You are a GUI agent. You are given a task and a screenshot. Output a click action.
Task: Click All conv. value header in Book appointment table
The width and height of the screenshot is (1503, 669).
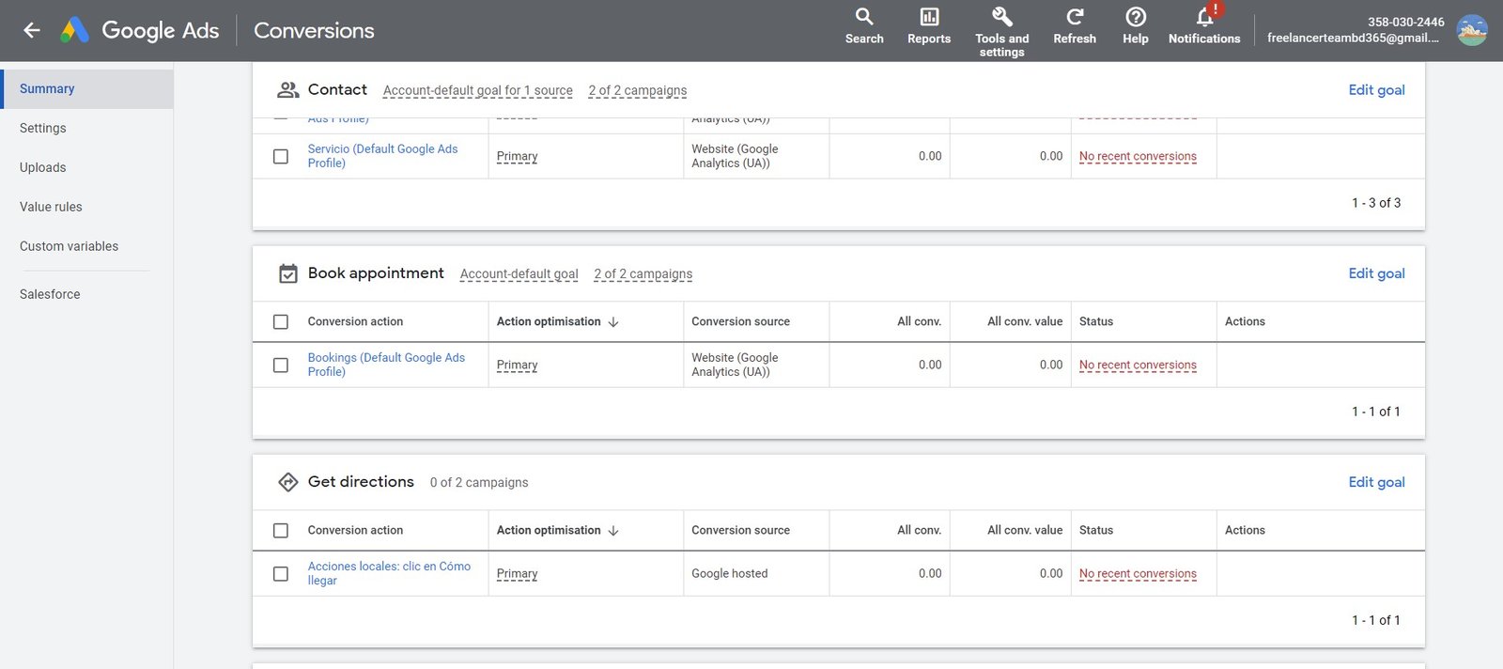click(1025, 321)
